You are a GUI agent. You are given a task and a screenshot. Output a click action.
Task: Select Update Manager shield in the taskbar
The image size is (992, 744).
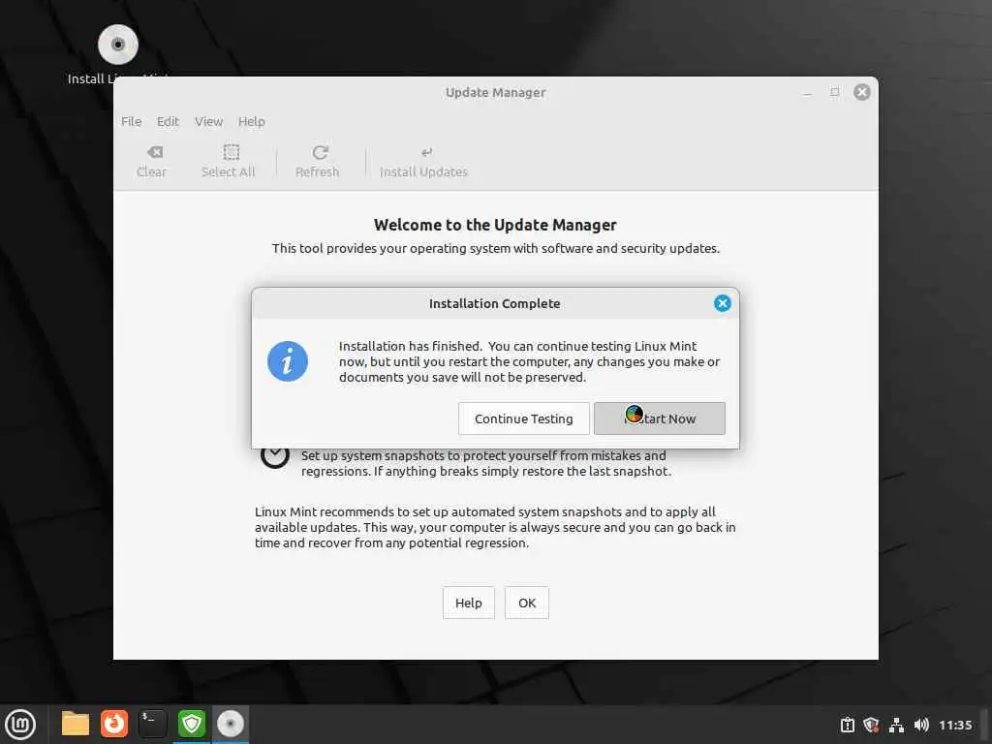[x=191, y=724]
